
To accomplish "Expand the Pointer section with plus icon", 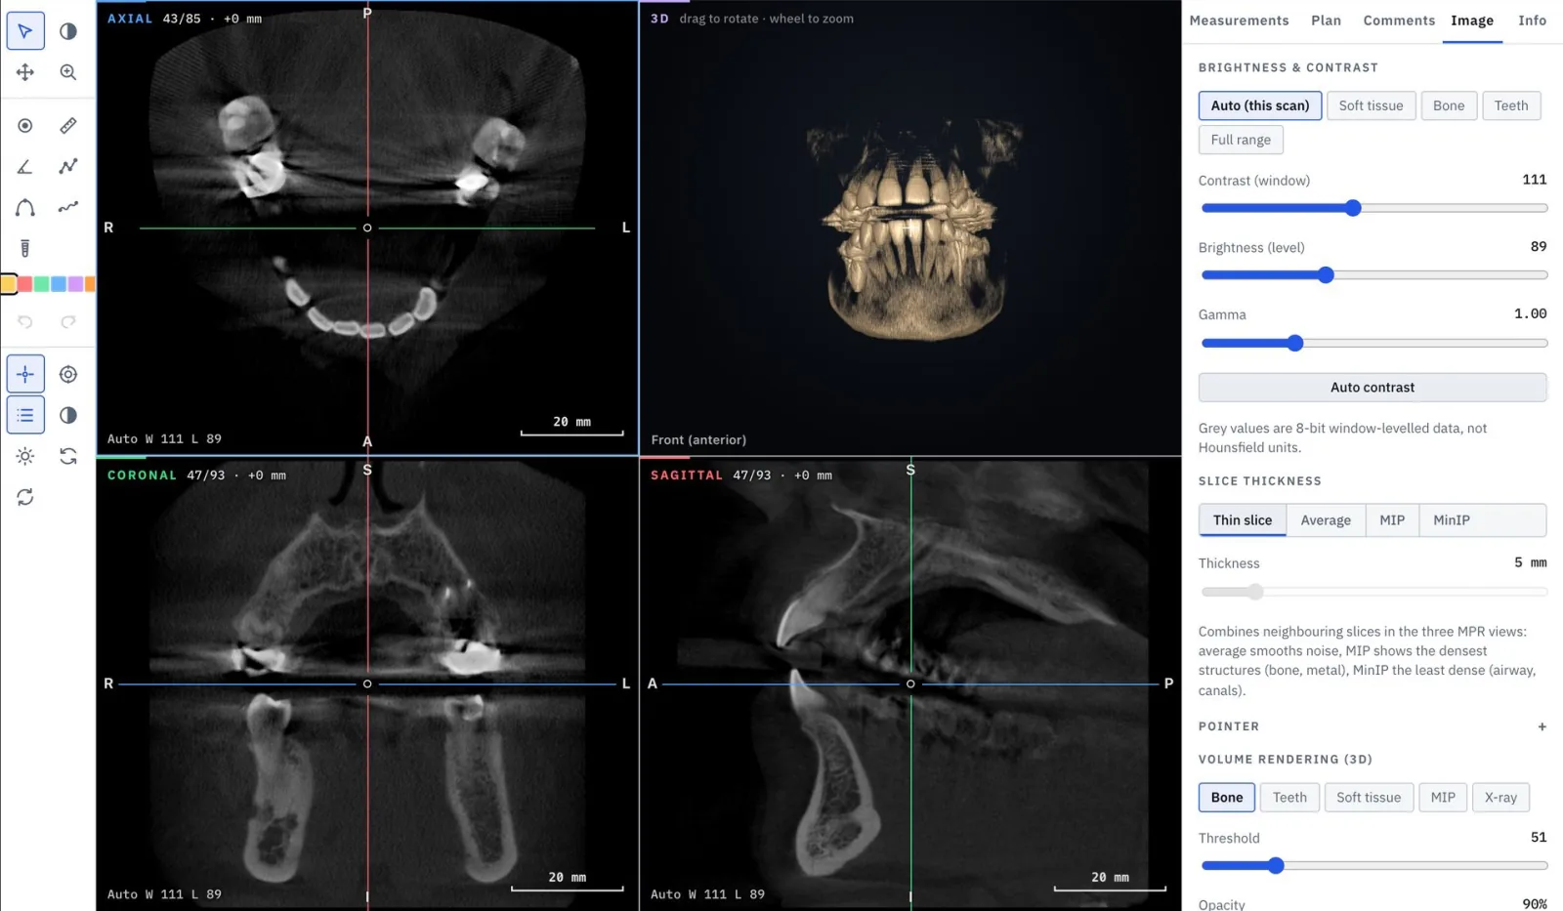I will 1542,726.
